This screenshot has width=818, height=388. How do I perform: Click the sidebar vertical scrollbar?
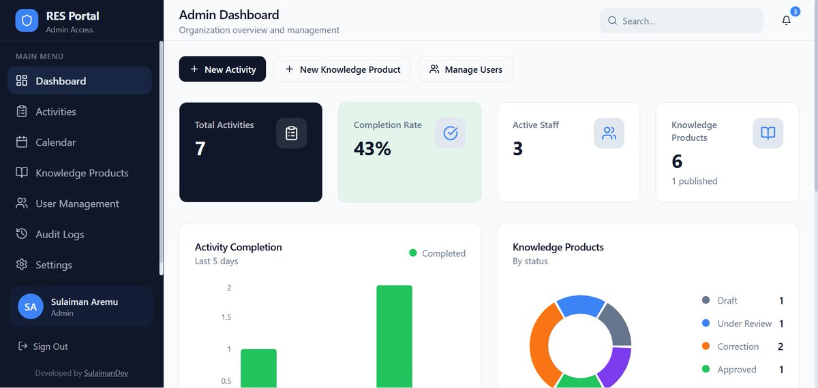[161, 158]
